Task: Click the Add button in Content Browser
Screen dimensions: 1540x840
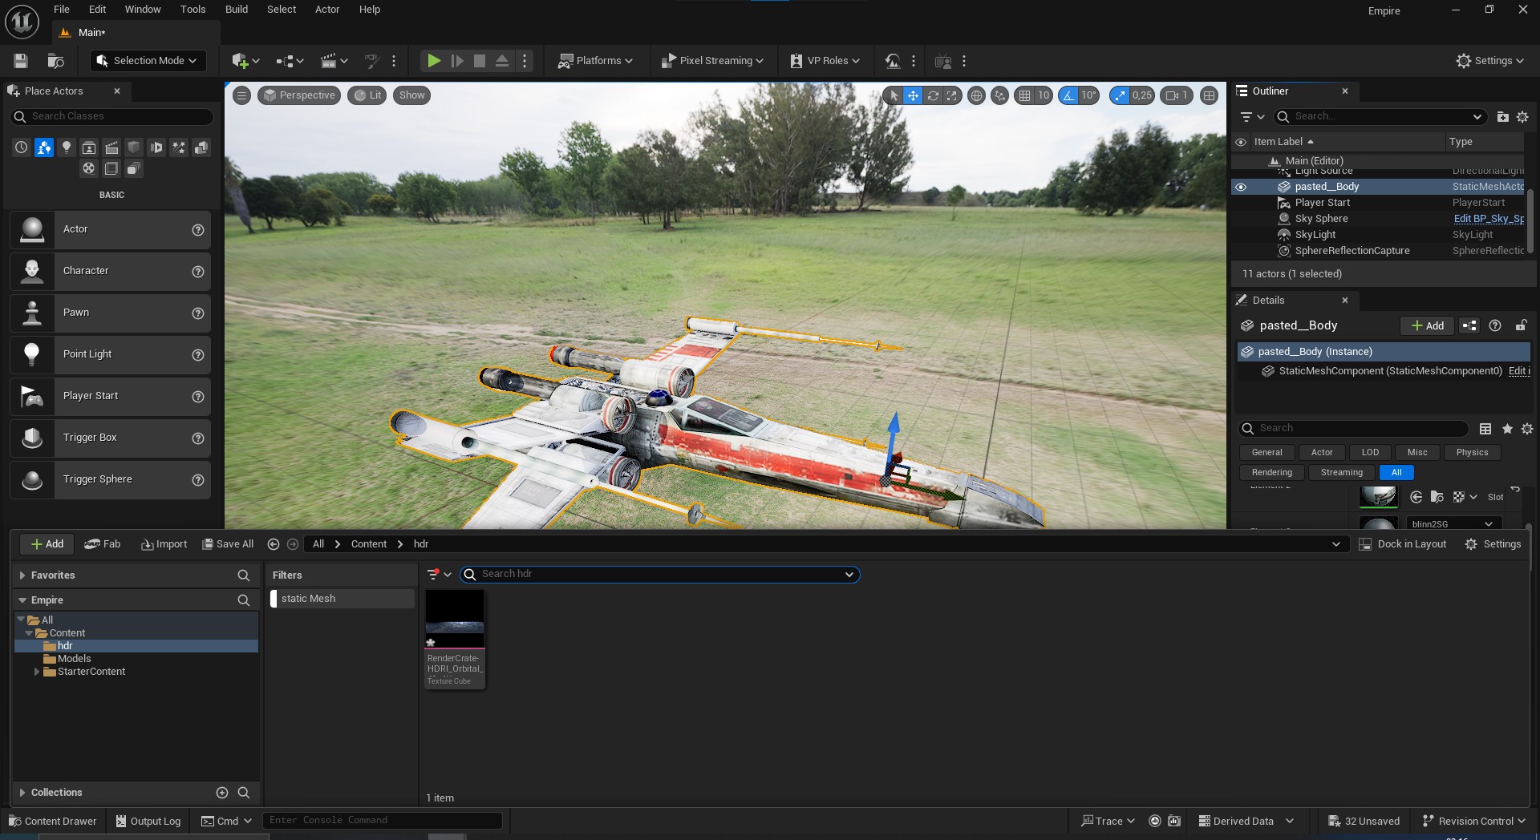Action: (x=47, y=544)
